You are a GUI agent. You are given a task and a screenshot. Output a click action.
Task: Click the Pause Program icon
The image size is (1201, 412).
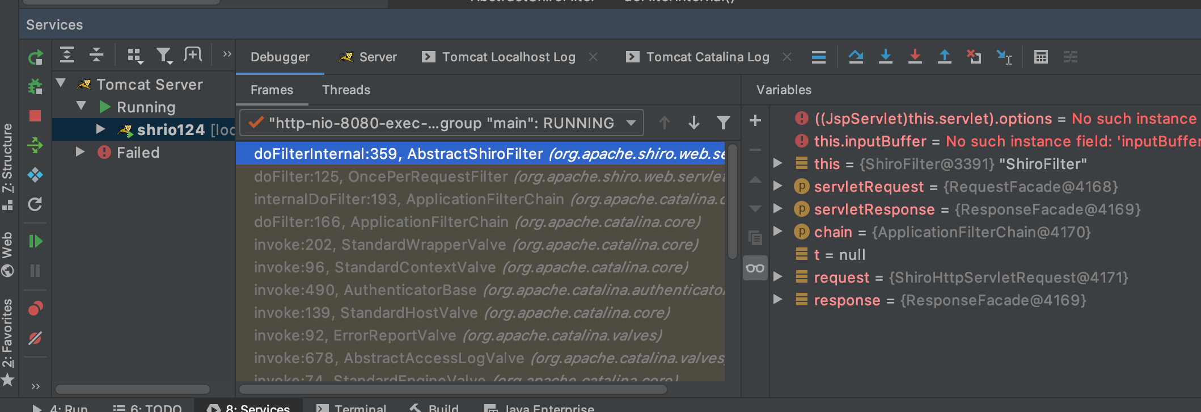pyautogui.click(x=35, y=271)
